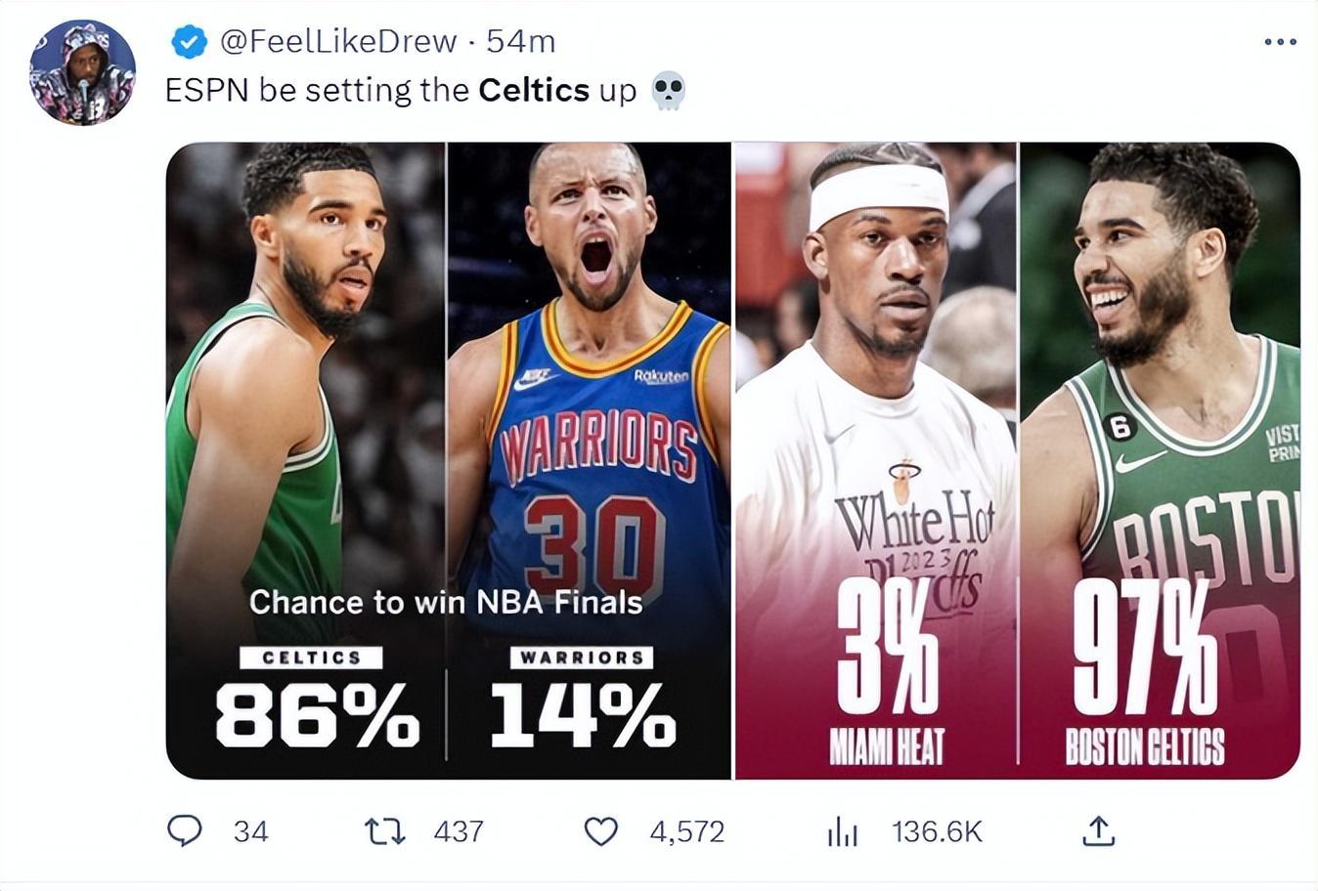Open the Celtics vs Warriors finals image
This screenshot has width=1318, height=891.
[x=448, y=460]
